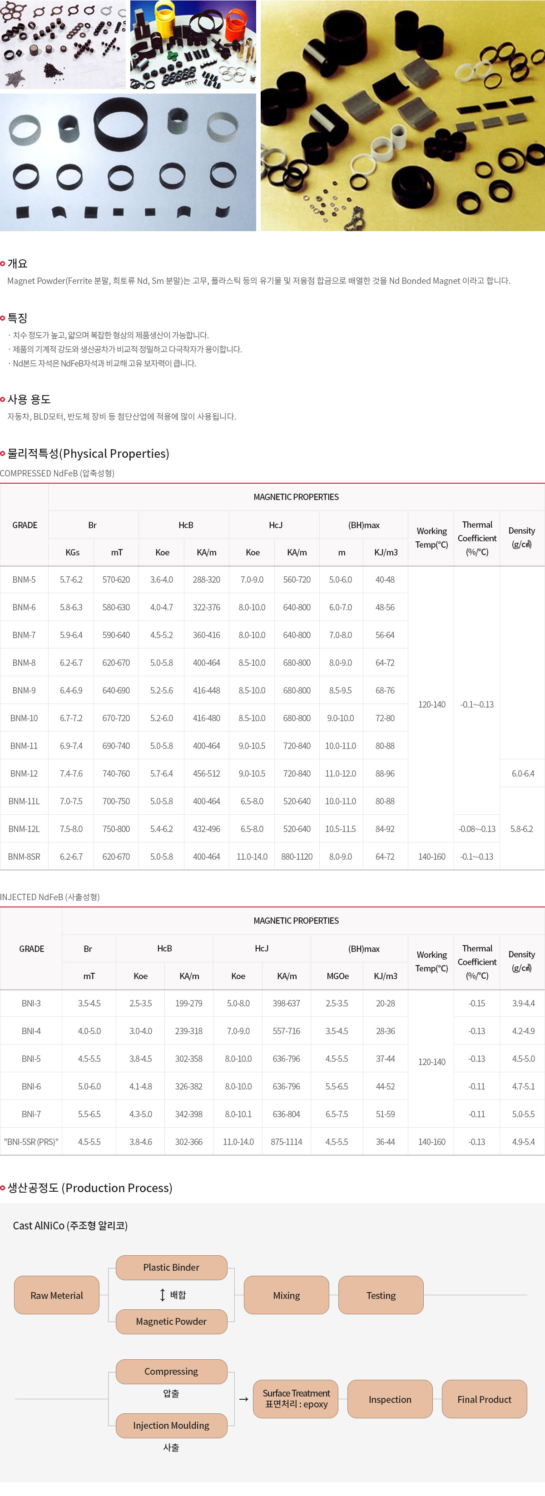Click the "BNI-5SR (PRS)" grade cell
The width and height of the screenshot is (545, 1496).
[31, 1142]
